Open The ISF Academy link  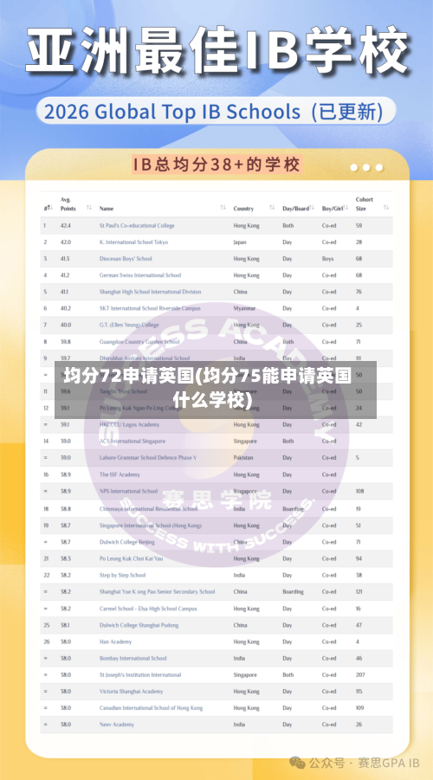coord(120,474)
